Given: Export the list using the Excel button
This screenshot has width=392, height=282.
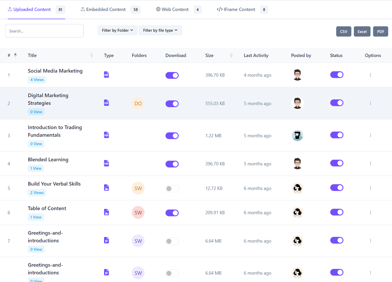Looking at the screenshot, I should pos(362,31).
